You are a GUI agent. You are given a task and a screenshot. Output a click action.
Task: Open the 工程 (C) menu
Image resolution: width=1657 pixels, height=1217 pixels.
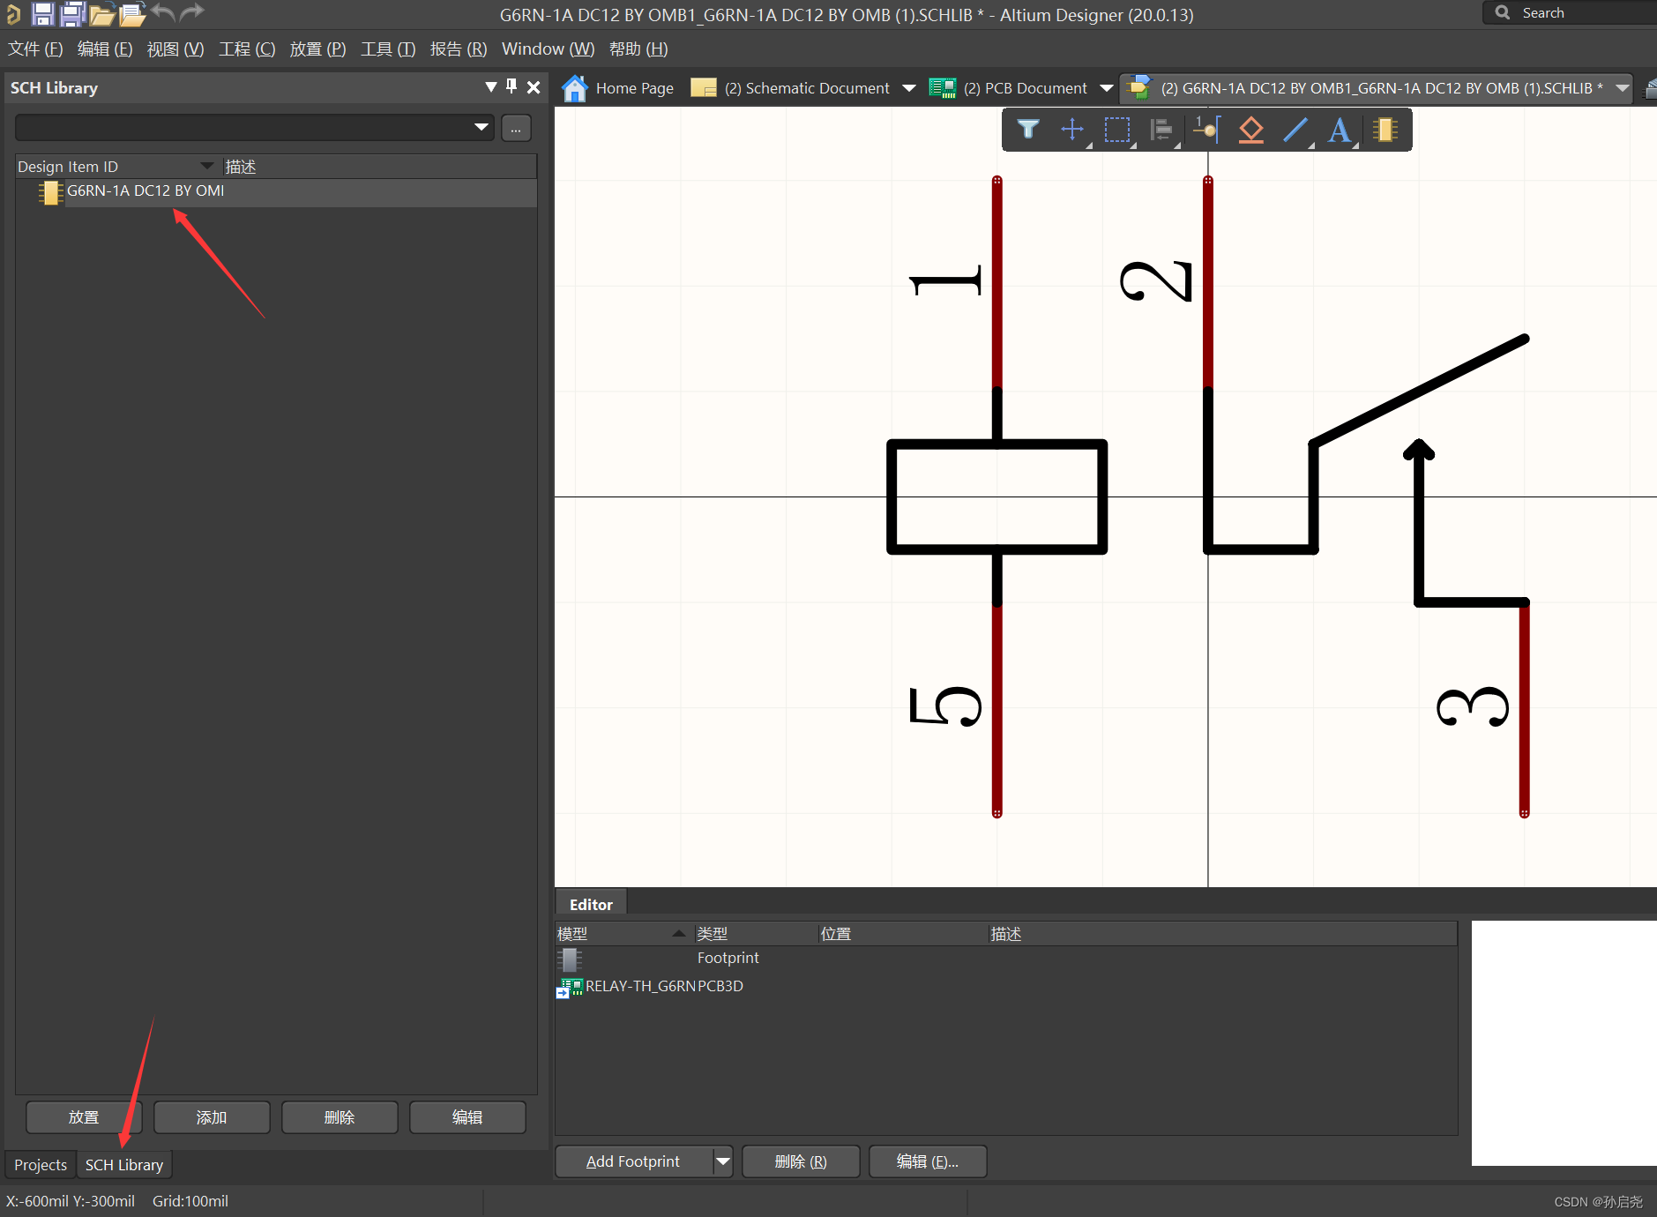tap(247, 49)
